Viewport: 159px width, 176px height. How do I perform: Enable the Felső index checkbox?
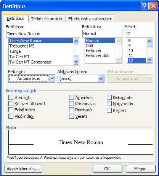click(11, 110)
